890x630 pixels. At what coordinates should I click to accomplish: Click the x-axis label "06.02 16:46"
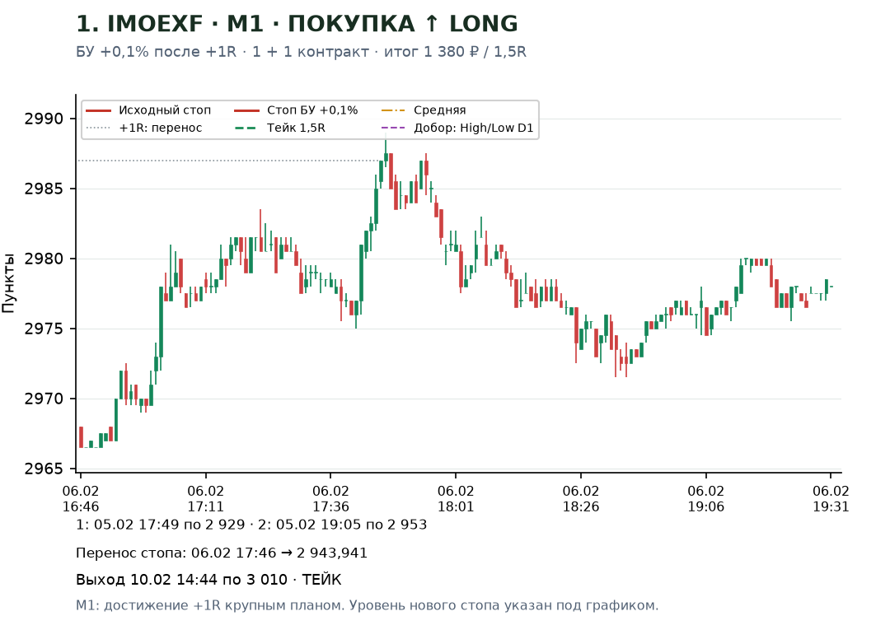tap(81, 499)
